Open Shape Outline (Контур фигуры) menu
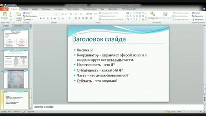 click(x=181, y=16)
